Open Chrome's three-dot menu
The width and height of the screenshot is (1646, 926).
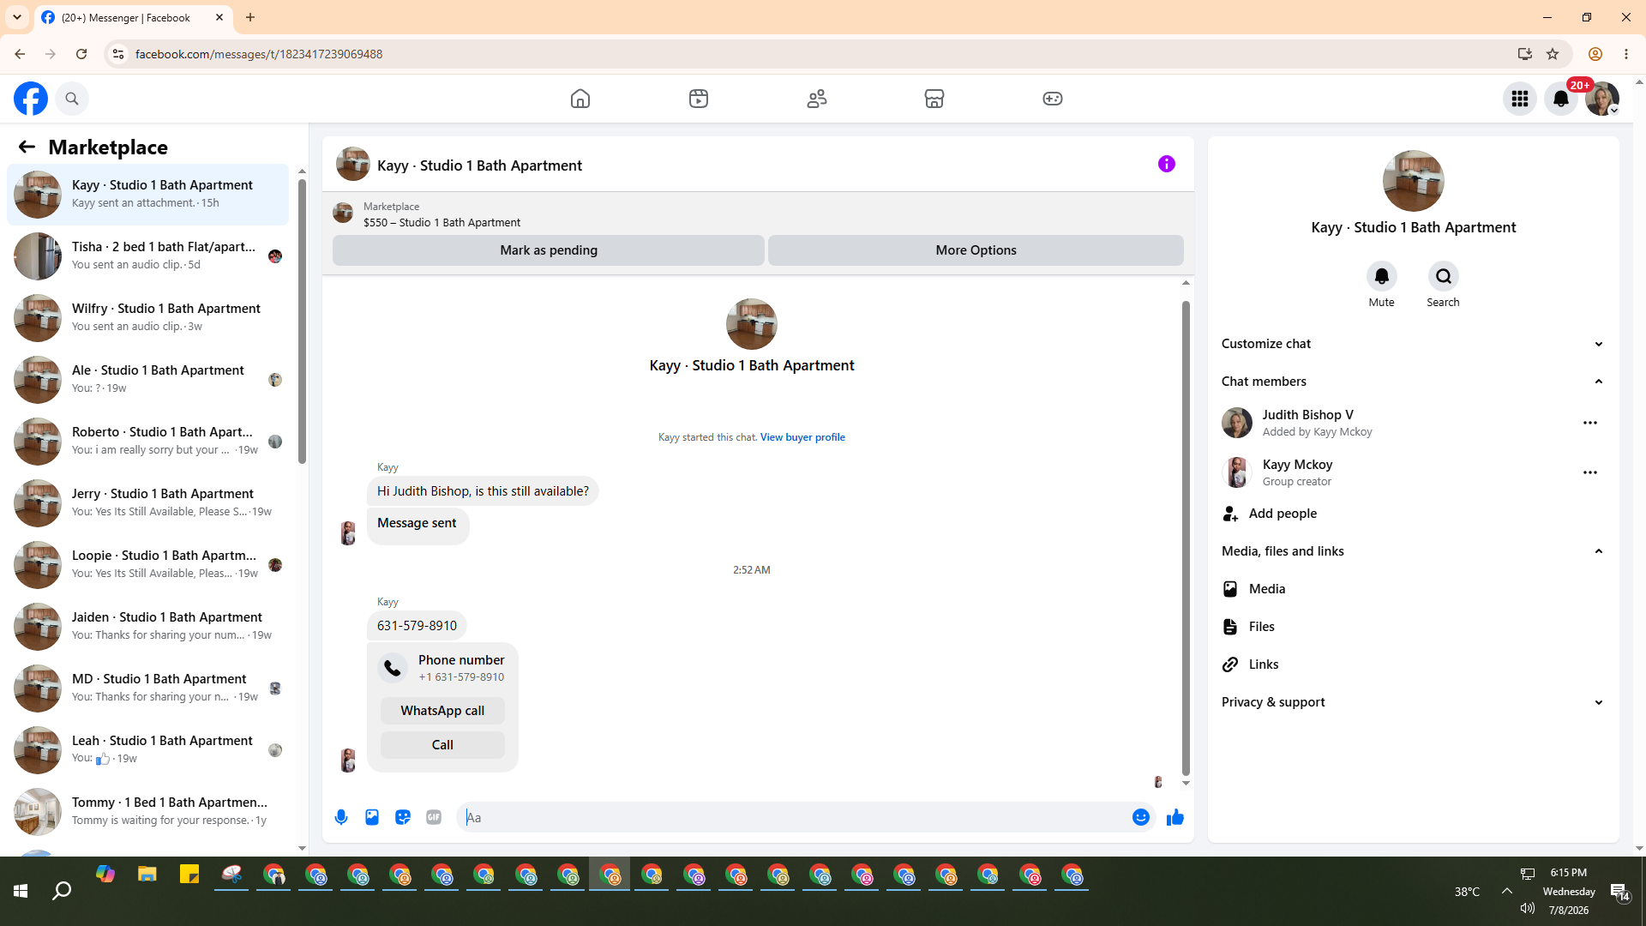click(x=1626, y=54)
